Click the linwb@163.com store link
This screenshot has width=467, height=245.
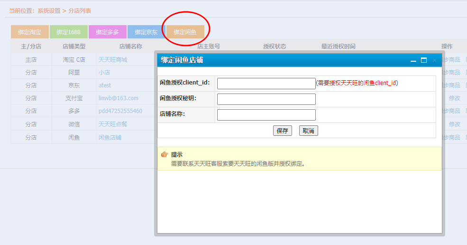[119, 98]
